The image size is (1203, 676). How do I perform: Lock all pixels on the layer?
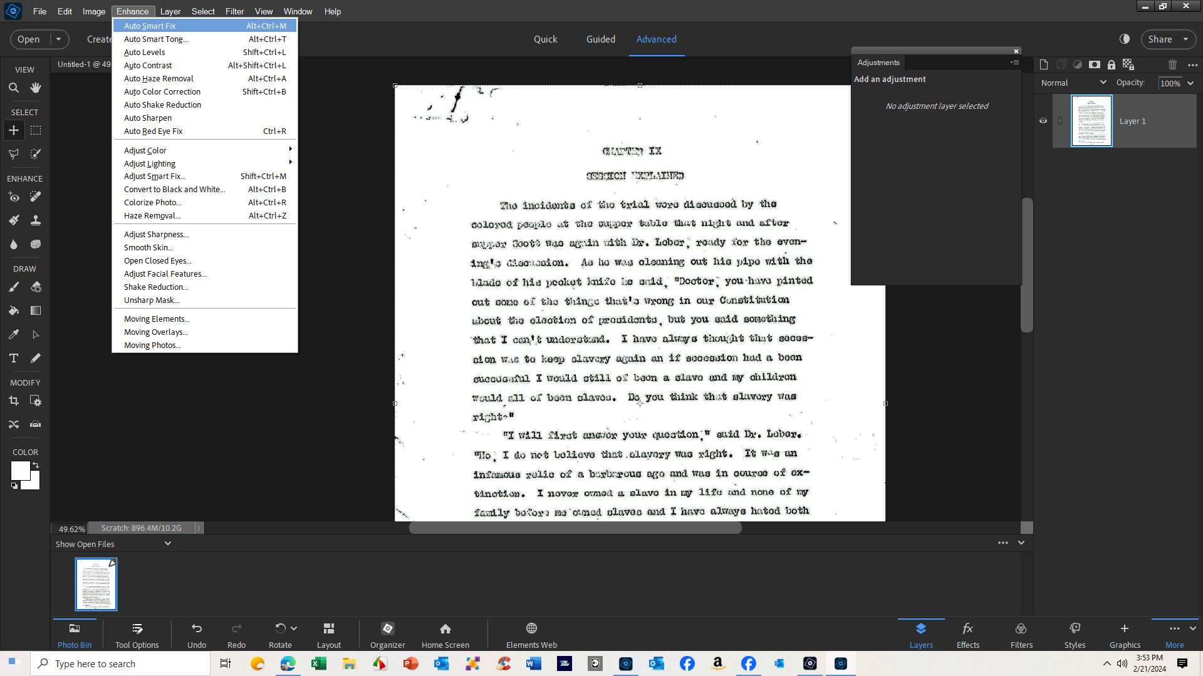[x=1112, y=64]
